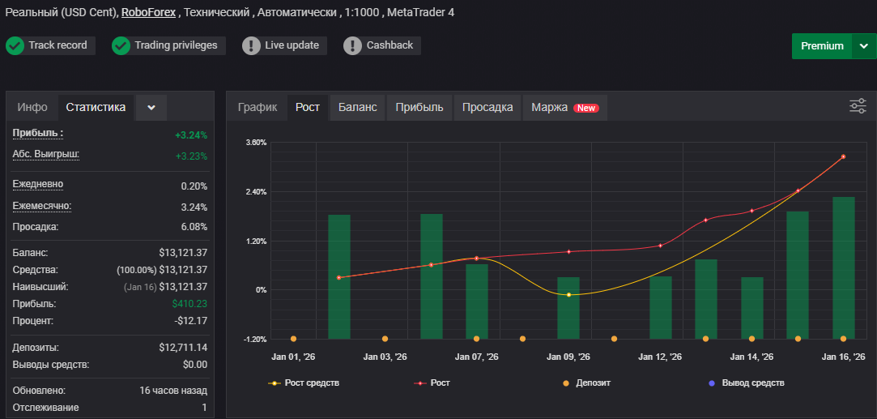The height and width of the screenshot is (419, 877).
Task: Open the Прибыль chart tab
Action: pyautogui.click(x=419, y=108)
